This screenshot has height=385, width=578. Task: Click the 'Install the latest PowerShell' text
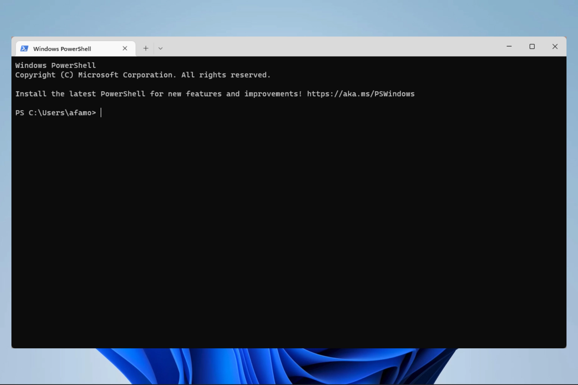80,94
